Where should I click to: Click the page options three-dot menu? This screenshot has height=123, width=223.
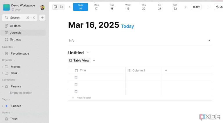(x=209, y=7)
